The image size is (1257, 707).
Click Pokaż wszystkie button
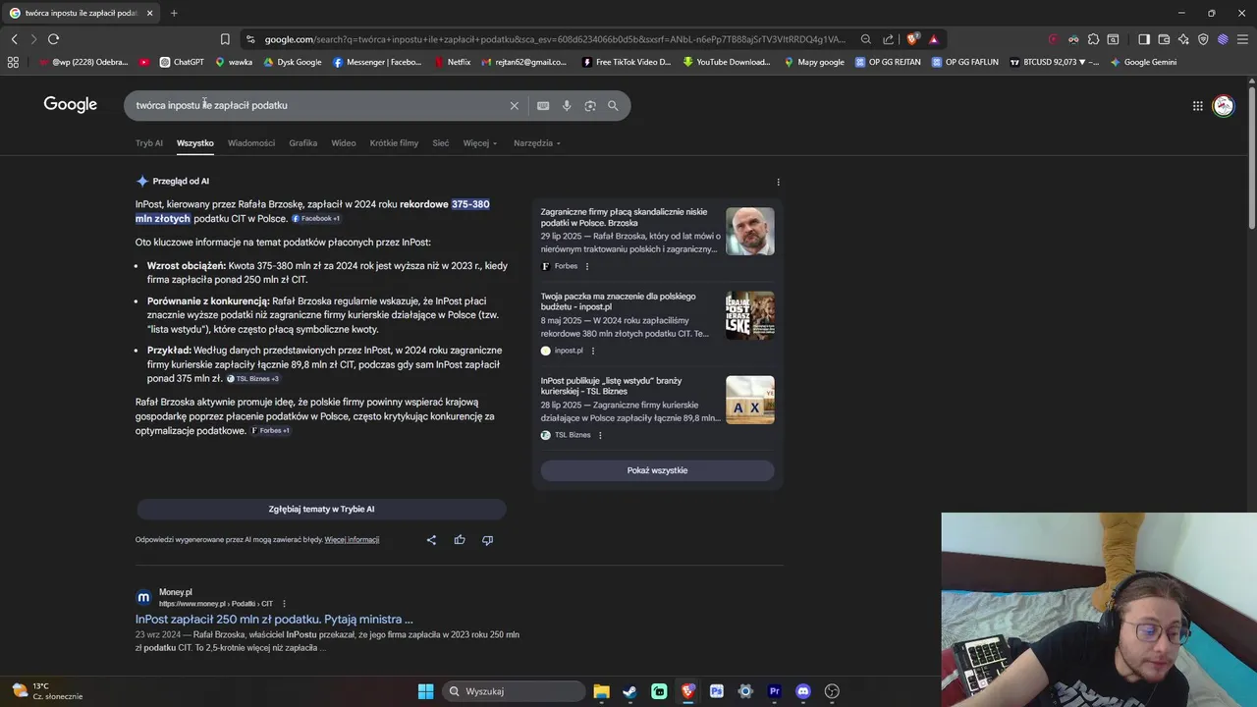pos(657,470)
